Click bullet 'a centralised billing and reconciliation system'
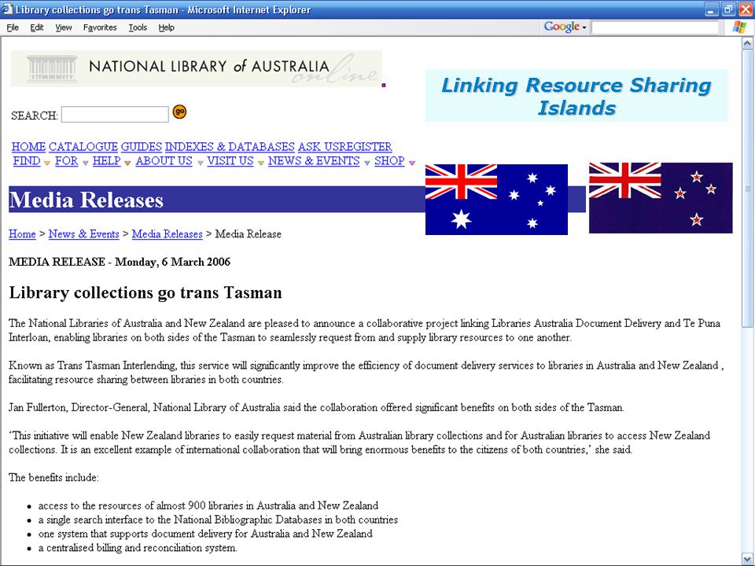755x566 pixels. [138, 547]
